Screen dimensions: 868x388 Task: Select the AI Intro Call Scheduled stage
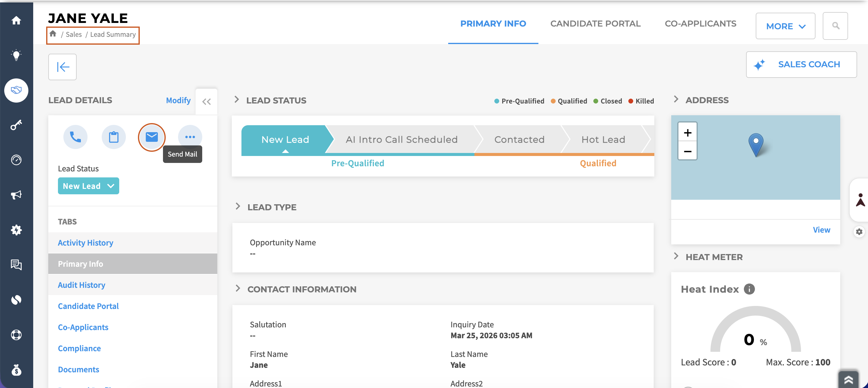402,139
